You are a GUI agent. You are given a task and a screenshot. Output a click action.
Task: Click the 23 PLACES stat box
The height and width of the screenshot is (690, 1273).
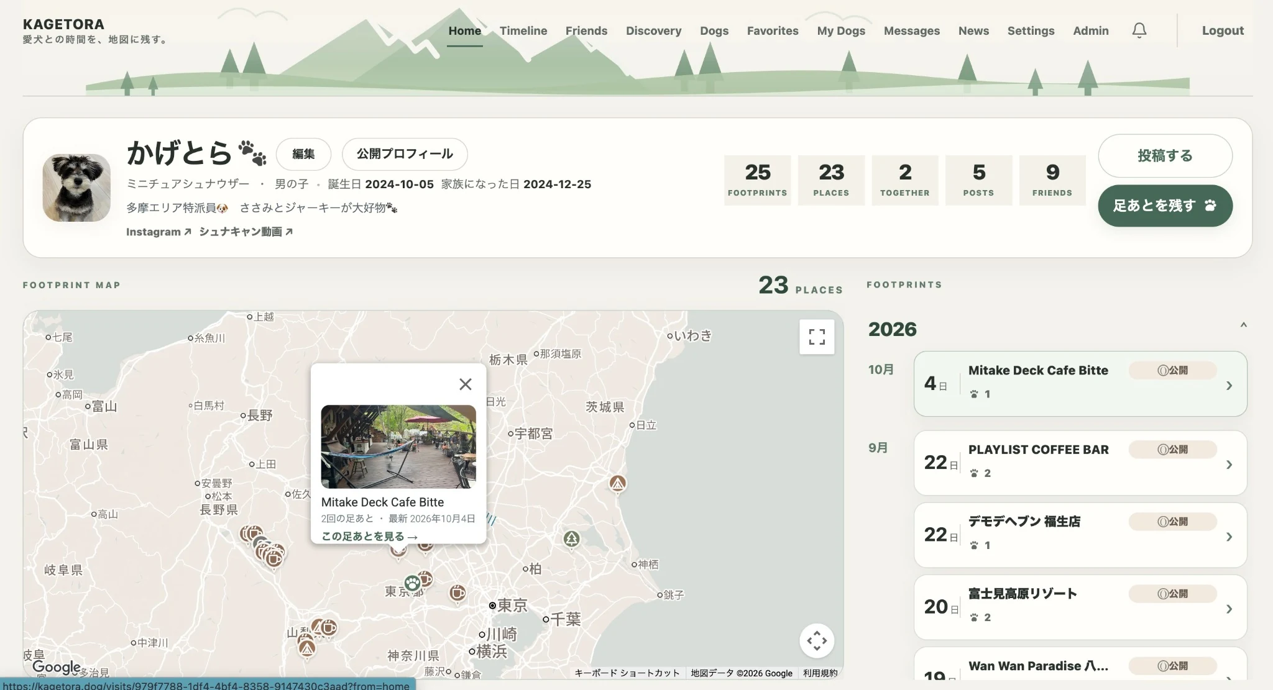pos(831,180)
